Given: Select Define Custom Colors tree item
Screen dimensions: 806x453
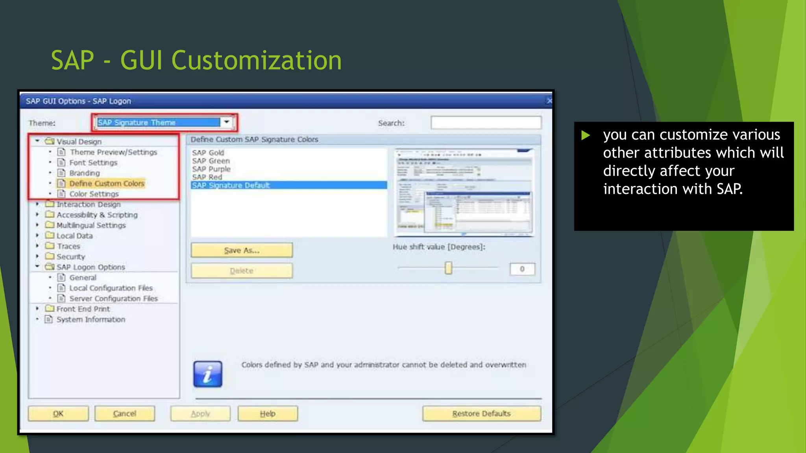Looking at the screenshot, I should [x=107, y=184].
